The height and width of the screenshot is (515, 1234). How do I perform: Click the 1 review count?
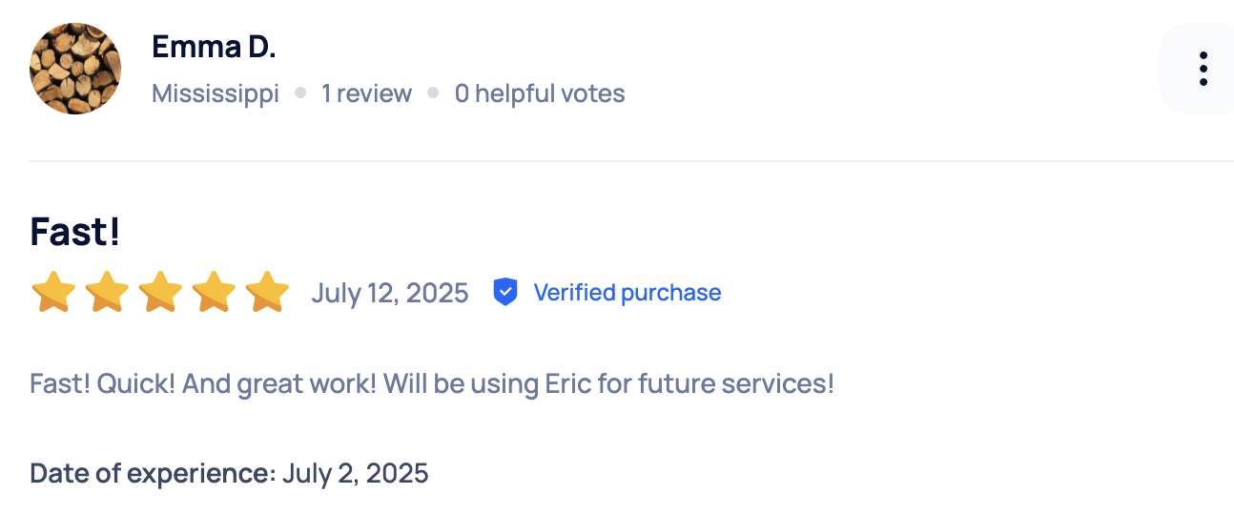pyautogui.click(x=366, y=93)
